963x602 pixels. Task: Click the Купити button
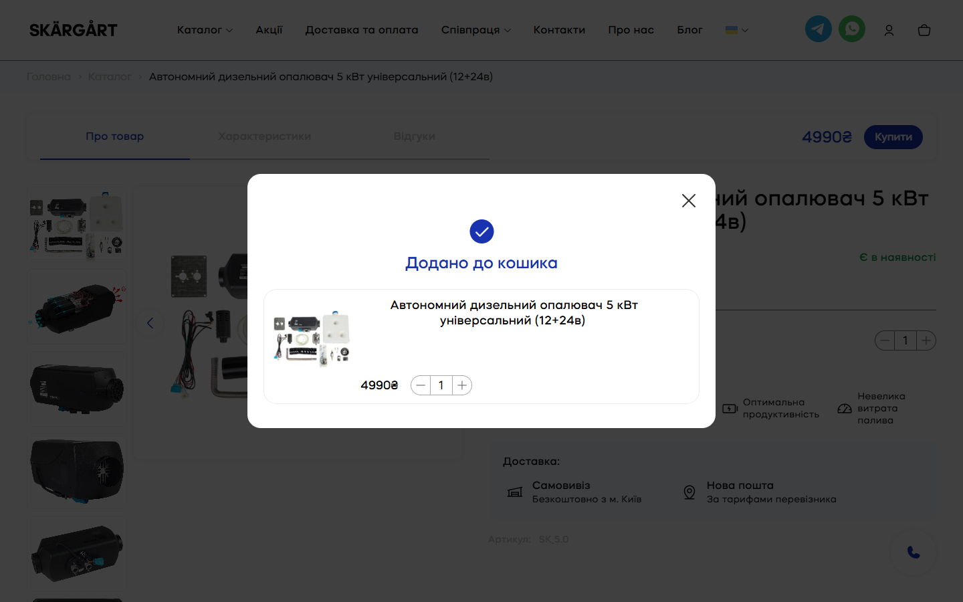click(x=893, y=137)
